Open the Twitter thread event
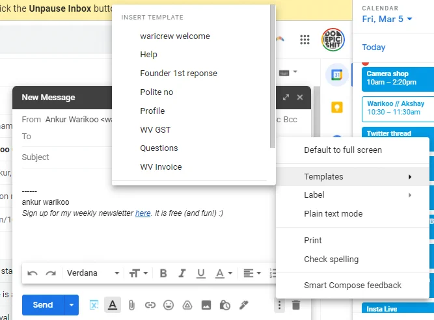Image resolution: width=434 pixels, height=320 pixels. click(398, 133)
